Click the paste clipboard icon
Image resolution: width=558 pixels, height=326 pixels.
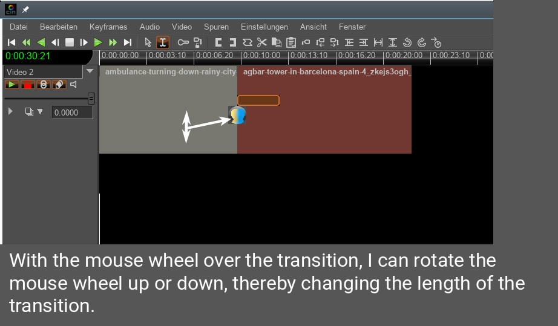(291, 42)
